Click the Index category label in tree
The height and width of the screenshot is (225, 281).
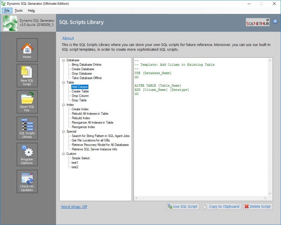(70, 105)
